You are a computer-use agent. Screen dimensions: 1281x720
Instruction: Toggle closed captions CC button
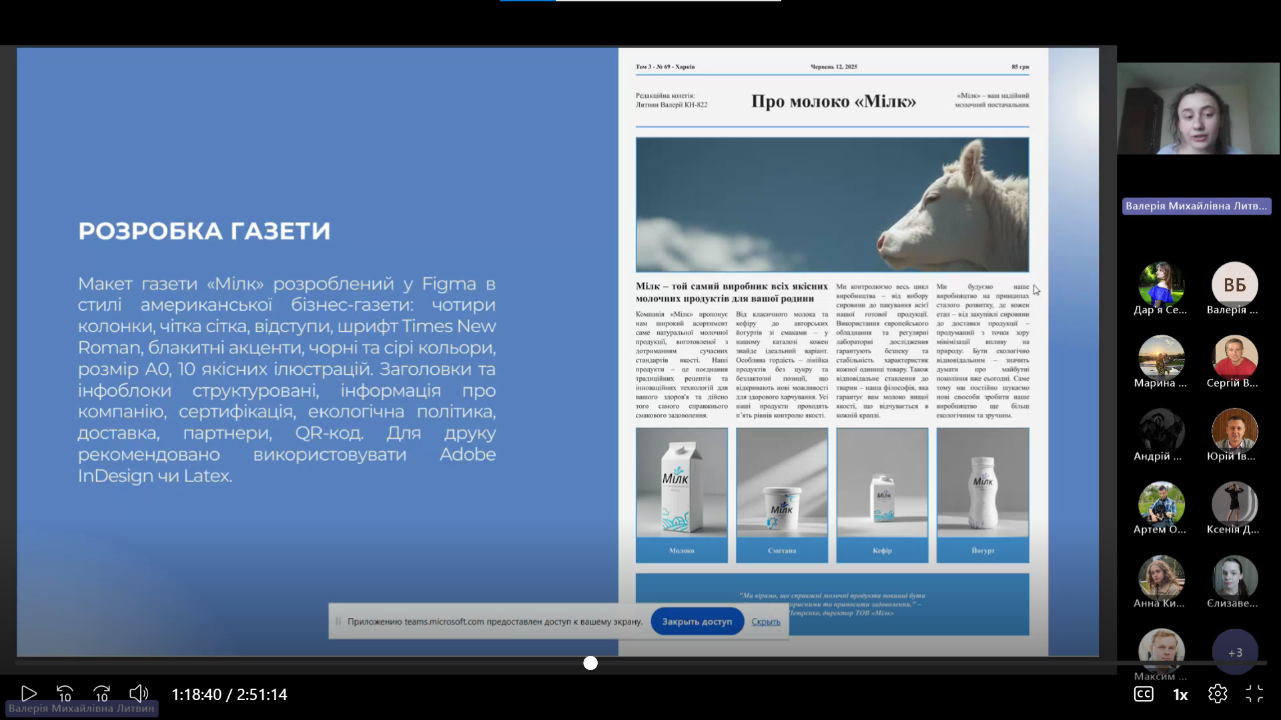click(x=1144, y=694)
